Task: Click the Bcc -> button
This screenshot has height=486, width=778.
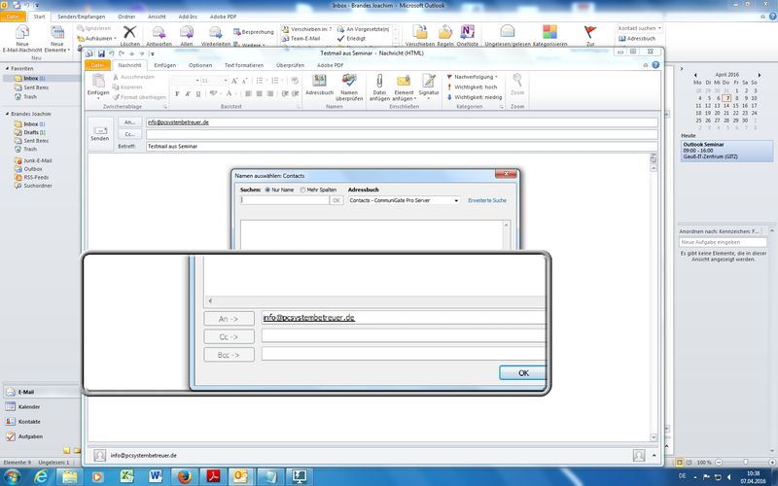Action: click(229, 354)
